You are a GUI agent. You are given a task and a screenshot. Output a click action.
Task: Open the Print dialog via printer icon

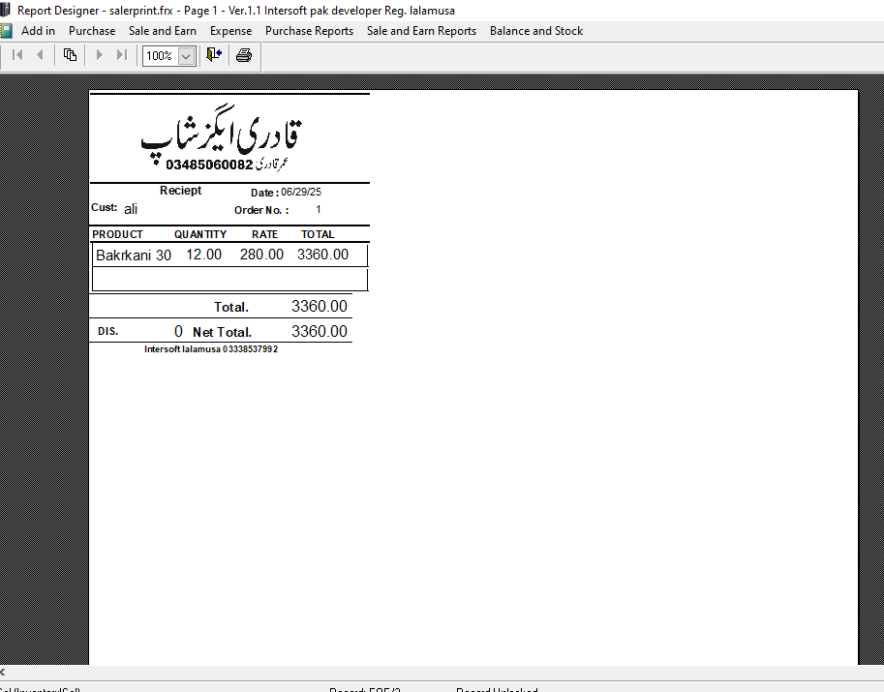pos(243,55)
